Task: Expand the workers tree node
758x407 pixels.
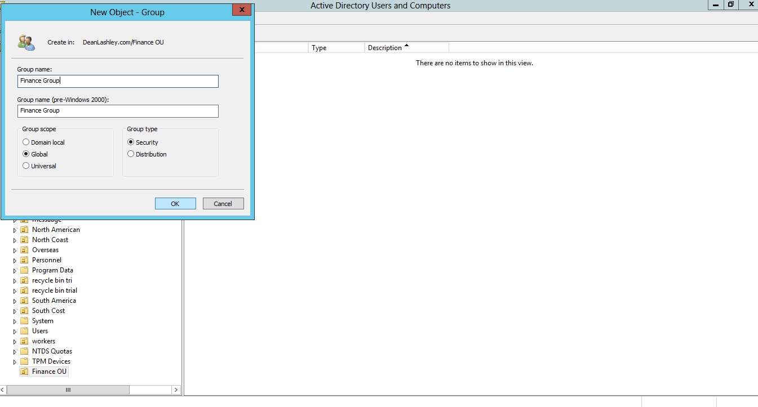Action: [x=15, y=342]
